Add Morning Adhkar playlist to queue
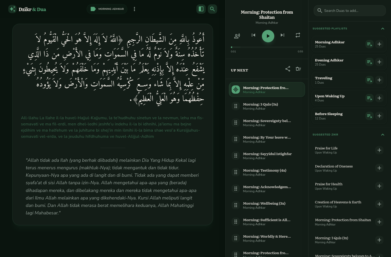Viewport: 391px width, 257px height. click(x=379, y=44)
